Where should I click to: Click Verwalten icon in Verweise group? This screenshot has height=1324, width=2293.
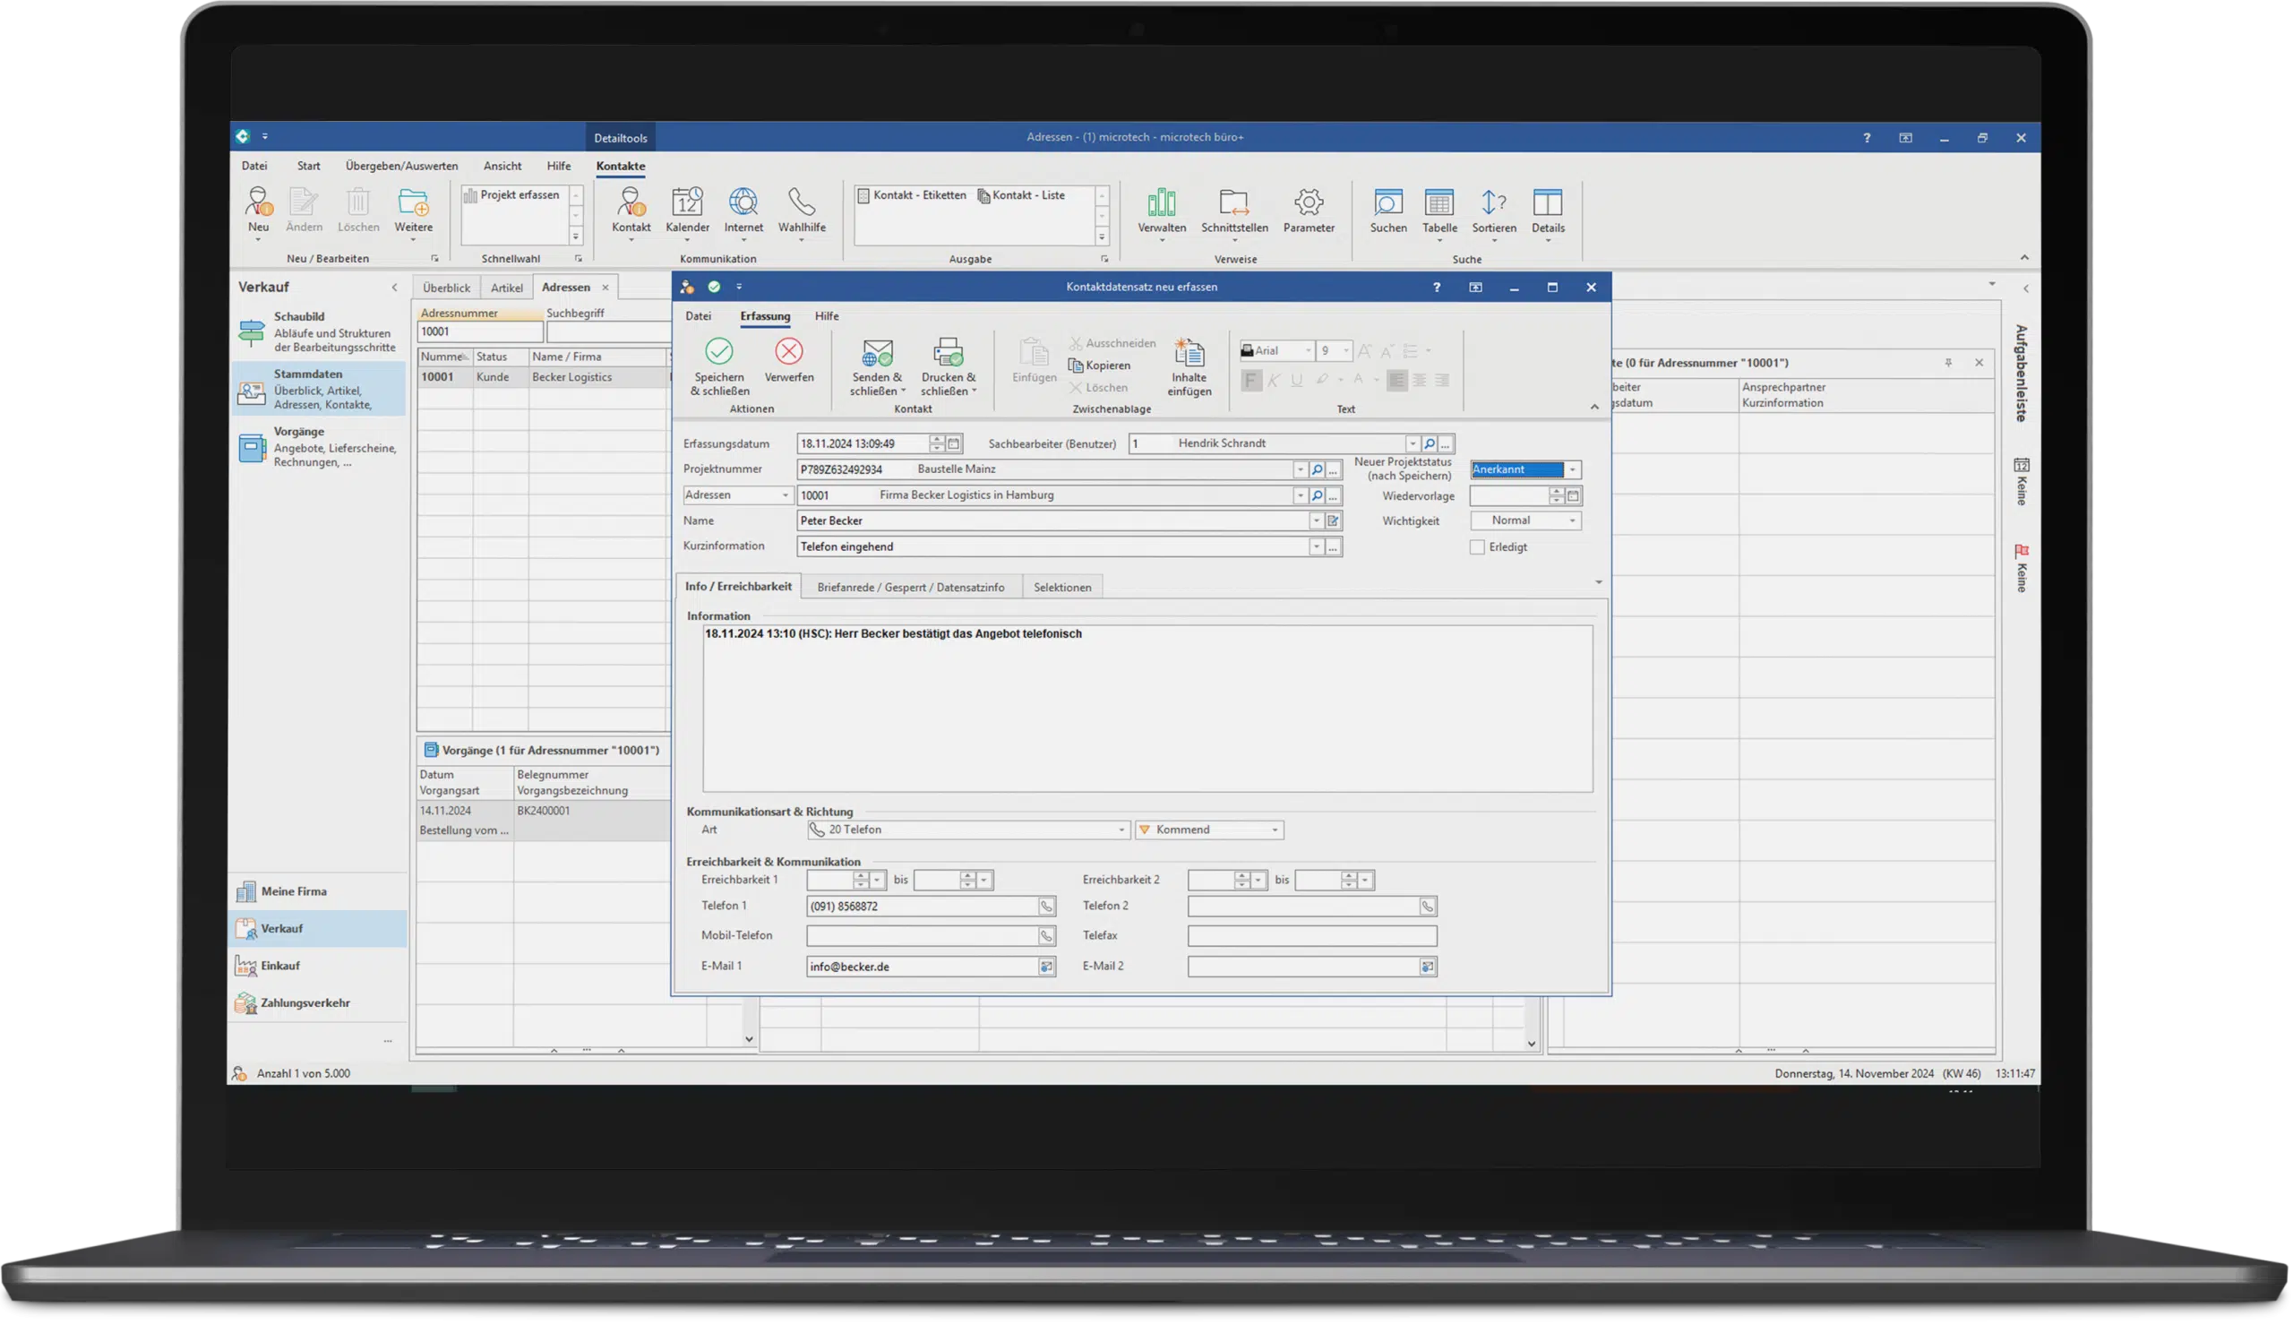(x=1161, y=202)
